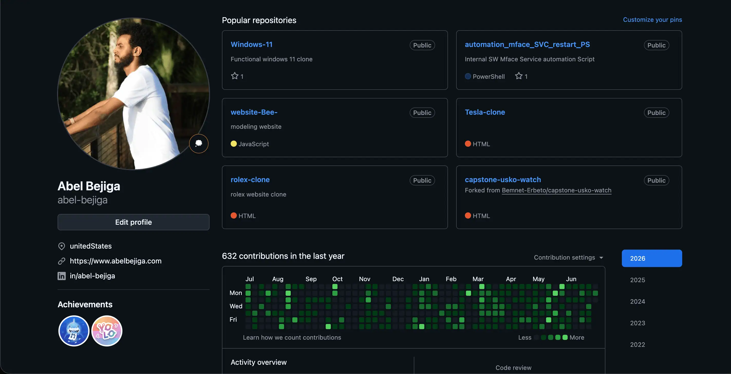Screen dimensions: 731x374
Task: Select the 2026 contribution year
Action: point(652,258)
